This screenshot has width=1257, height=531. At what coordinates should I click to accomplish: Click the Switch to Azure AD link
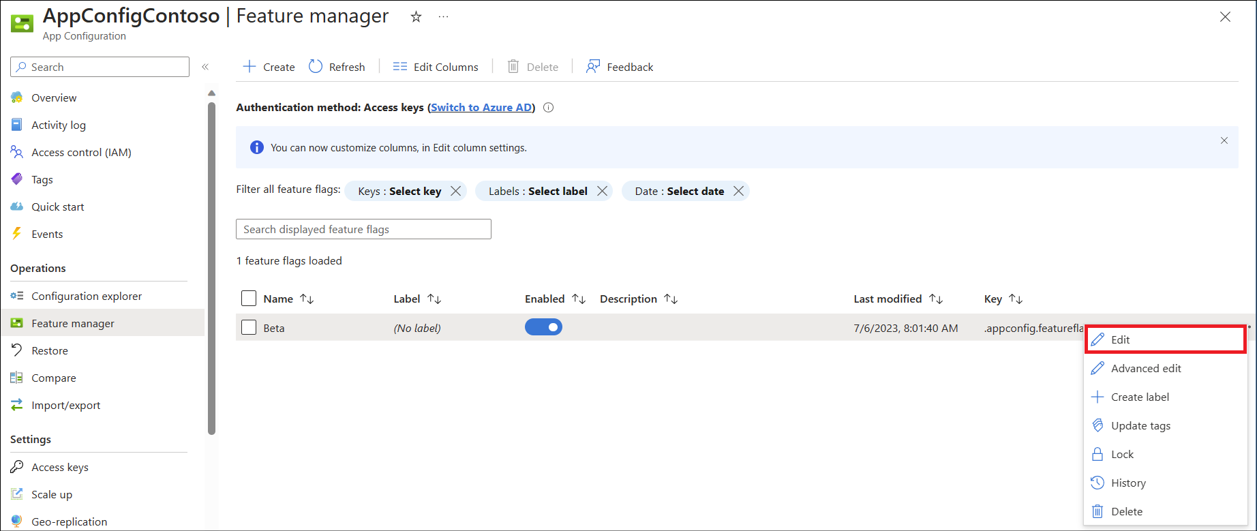(x=481, y=108)
